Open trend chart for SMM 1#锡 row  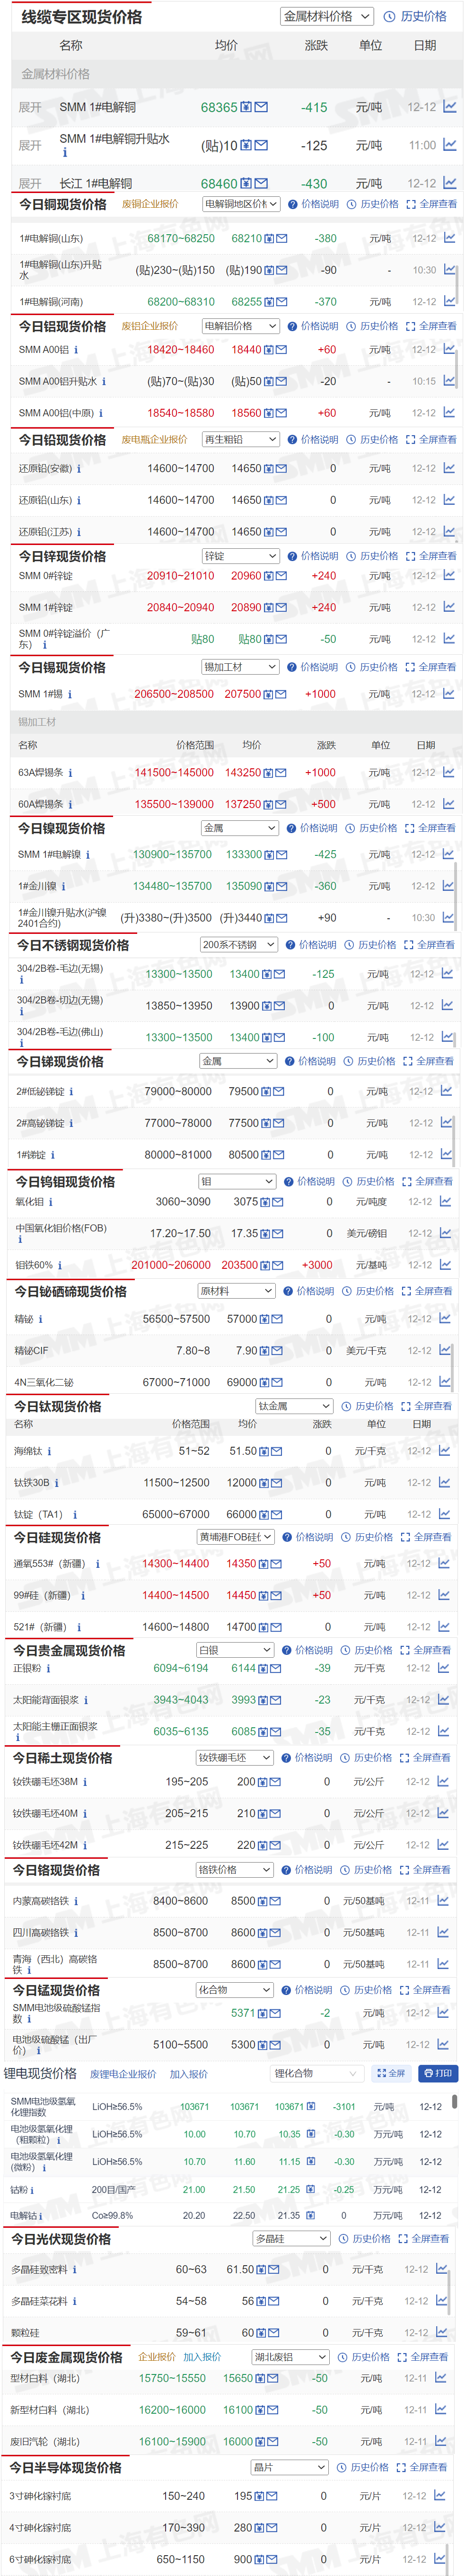(x=449, y=693)
